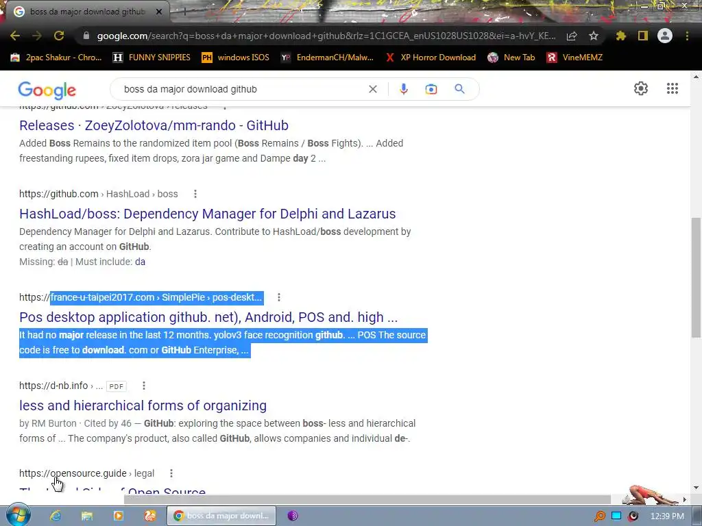Viewport: 702px width, 526px height.
Task: Open Releases ZoeyZolotova/mm-rando GitHub link
Action: coord(154,125)
